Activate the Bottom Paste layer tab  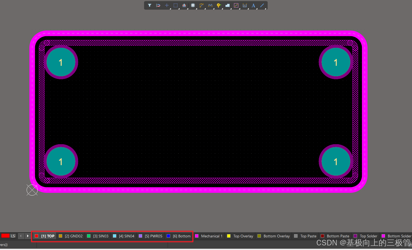pyautogui.click(x=335, y=236)
